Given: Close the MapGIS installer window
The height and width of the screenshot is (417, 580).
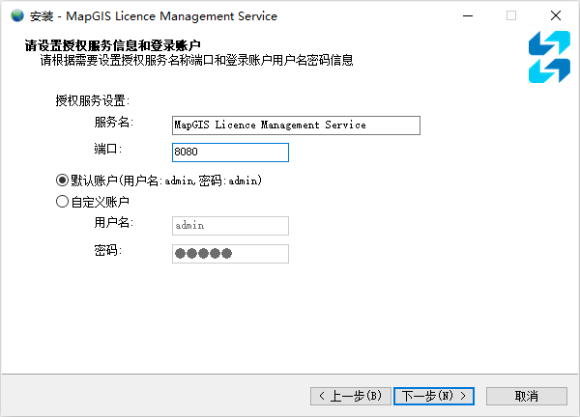Looking at the screenshot, I should click(x=555, y=16).
